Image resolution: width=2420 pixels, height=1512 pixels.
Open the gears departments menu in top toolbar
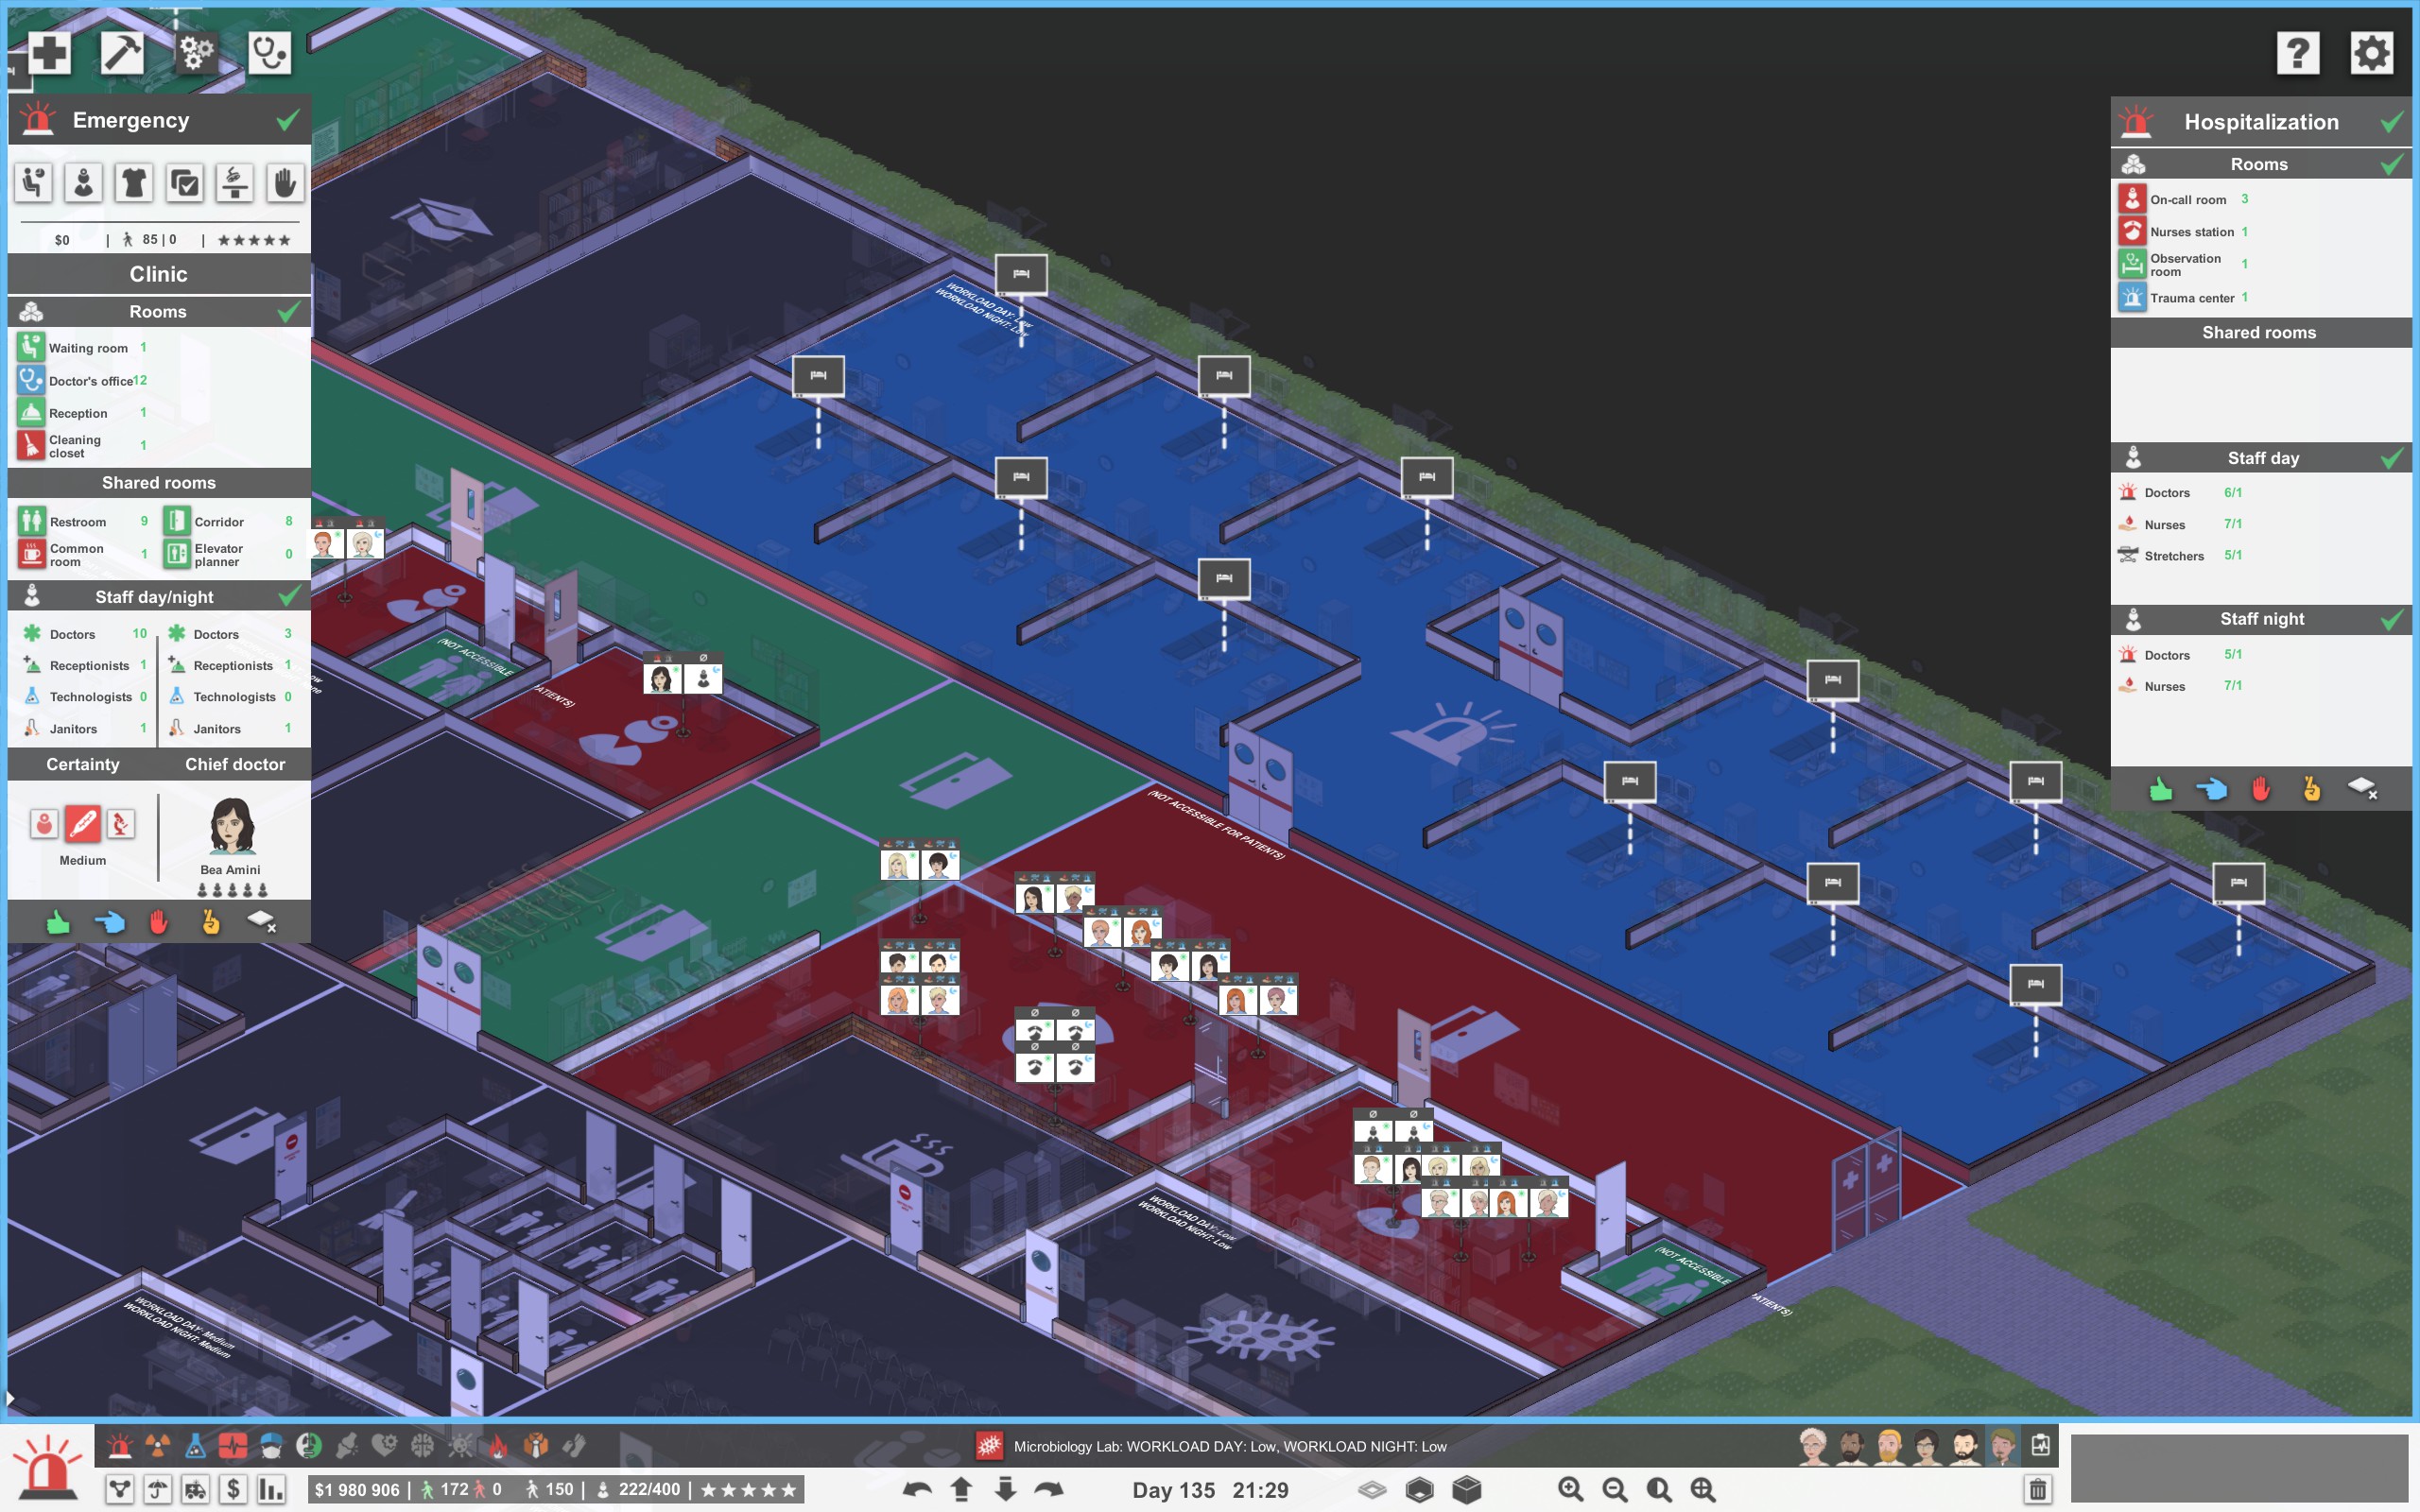196,52
